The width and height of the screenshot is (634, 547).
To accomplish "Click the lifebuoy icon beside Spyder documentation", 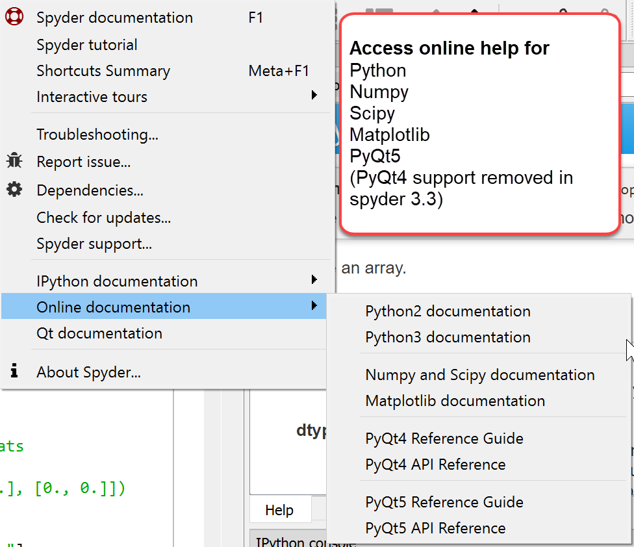I will click(14, 17).
